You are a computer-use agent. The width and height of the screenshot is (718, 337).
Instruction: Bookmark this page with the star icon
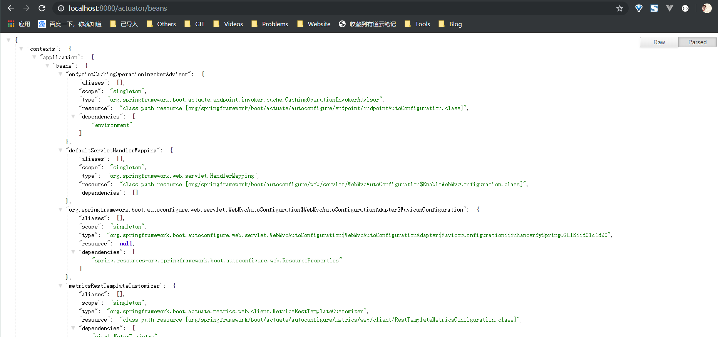[619, 8]
